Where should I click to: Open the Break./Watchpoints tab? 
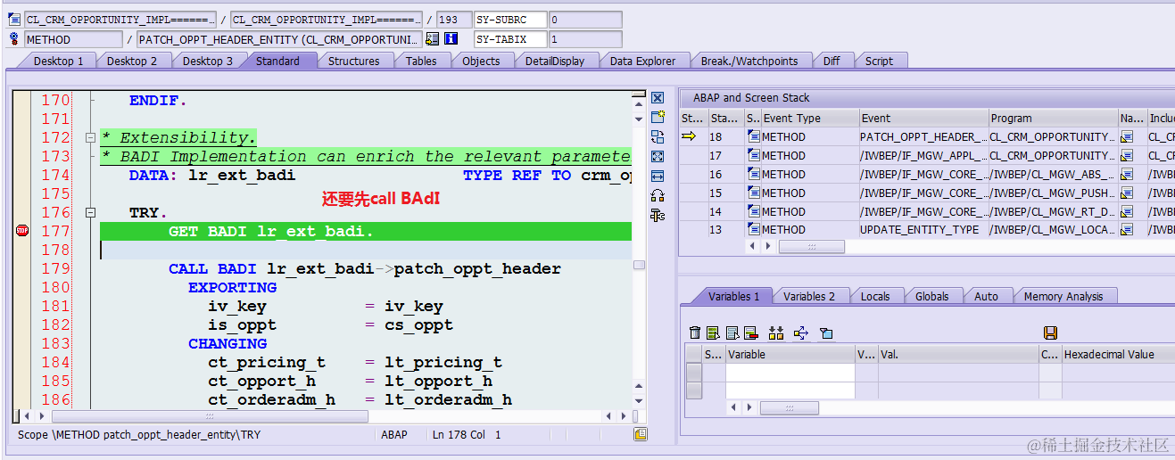tap(749, 61)
